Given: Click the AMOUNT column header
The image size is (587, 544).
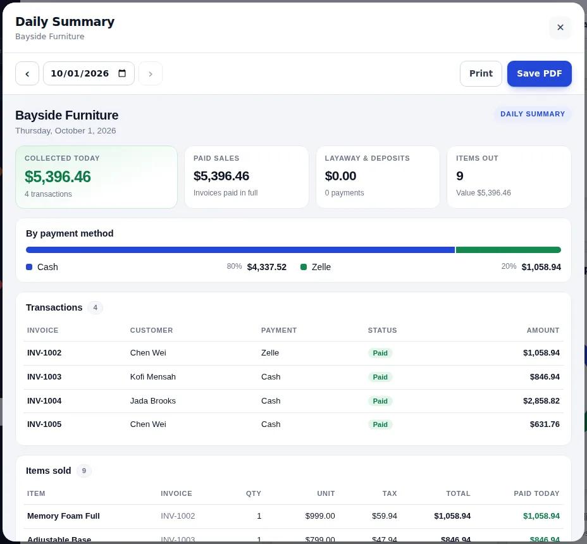Looking at the screenshot, I should pos(543,330).
